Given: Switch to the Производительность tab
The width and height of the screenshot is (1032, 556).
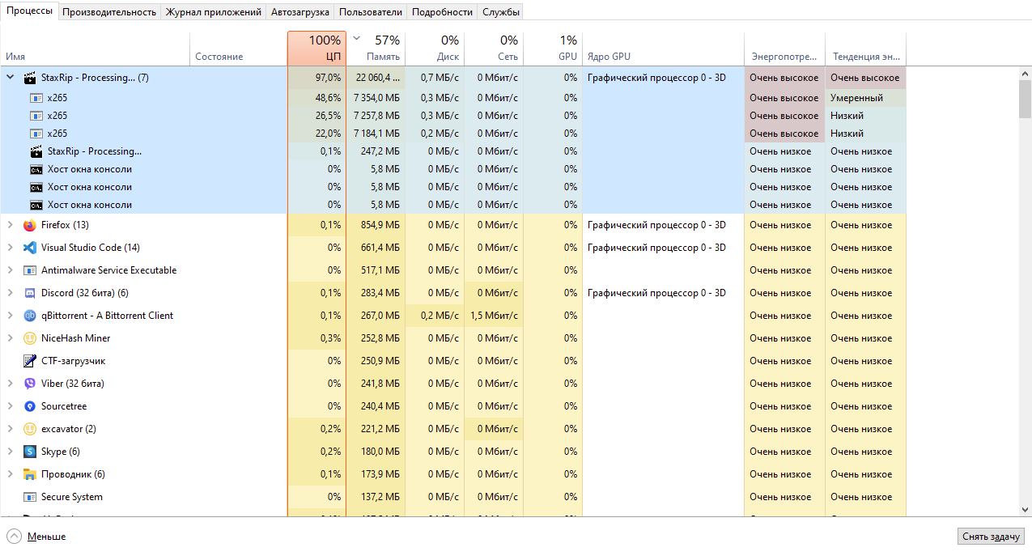Looking at the screenshot, I should (109, 11).
